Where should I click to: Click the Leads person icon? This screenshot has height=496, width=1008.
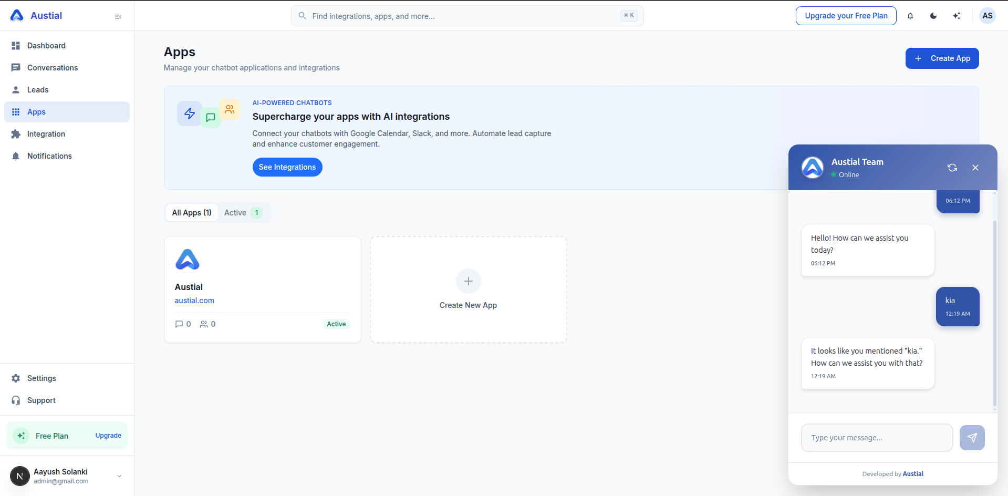(16, 90)
